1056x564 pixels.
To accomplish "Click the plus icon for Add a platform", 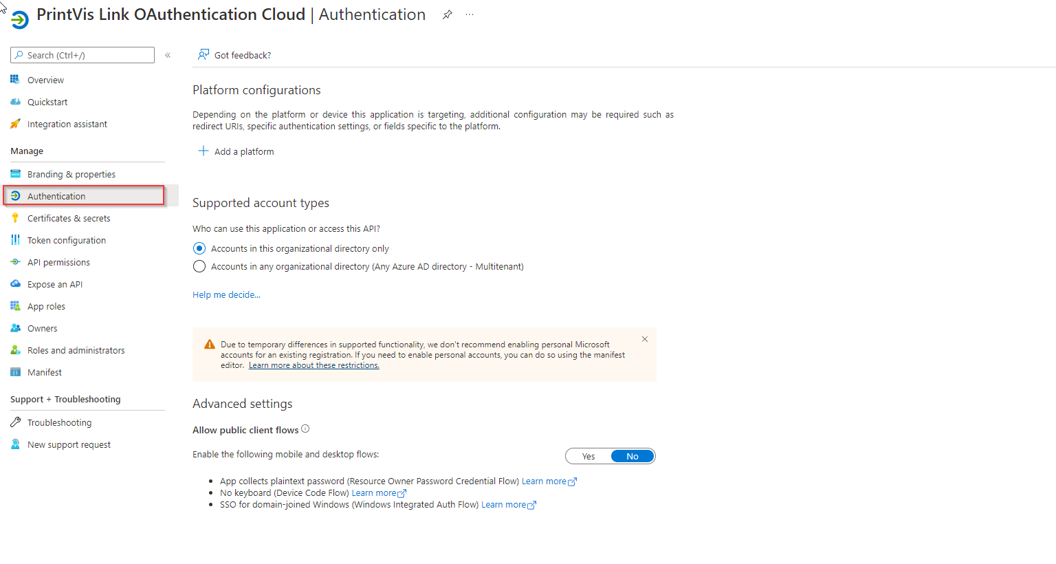I will click(203, 151).
